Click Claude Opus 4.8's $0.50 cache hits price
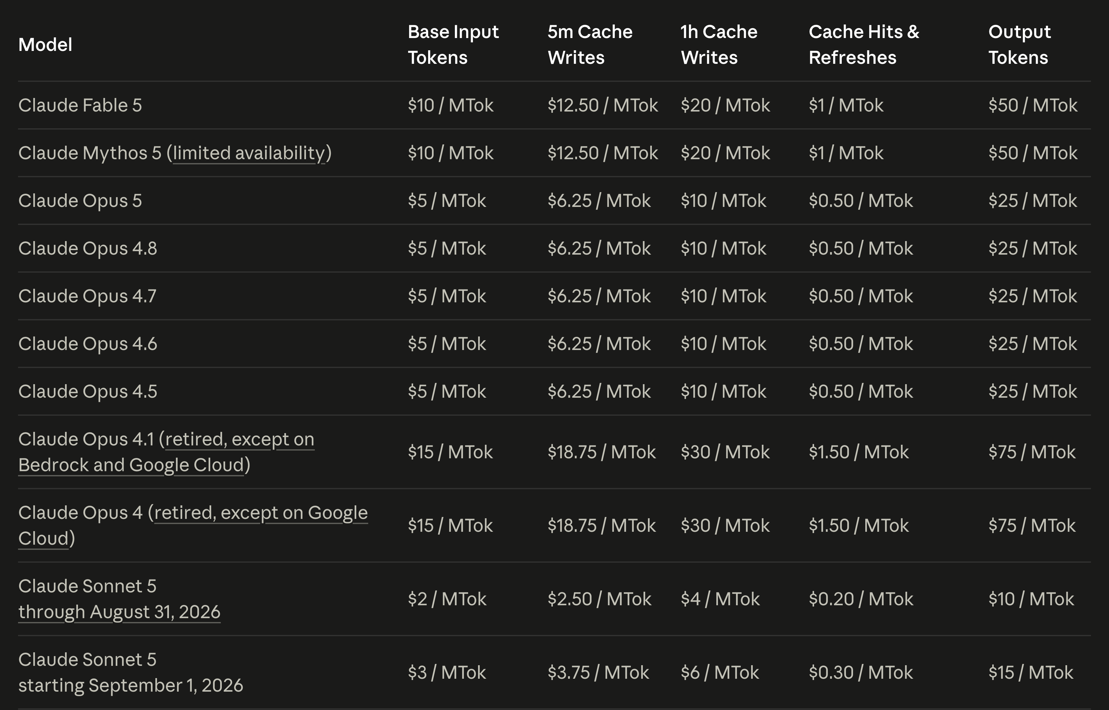Screen dimensions: 1109x710 click(x=861, y=248)
